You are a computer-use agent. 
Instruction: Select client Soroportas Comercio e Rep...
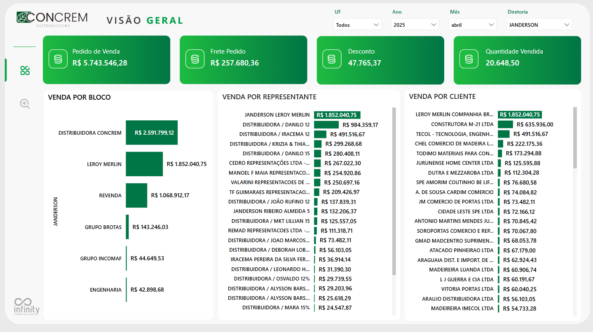tap(455, 231)
